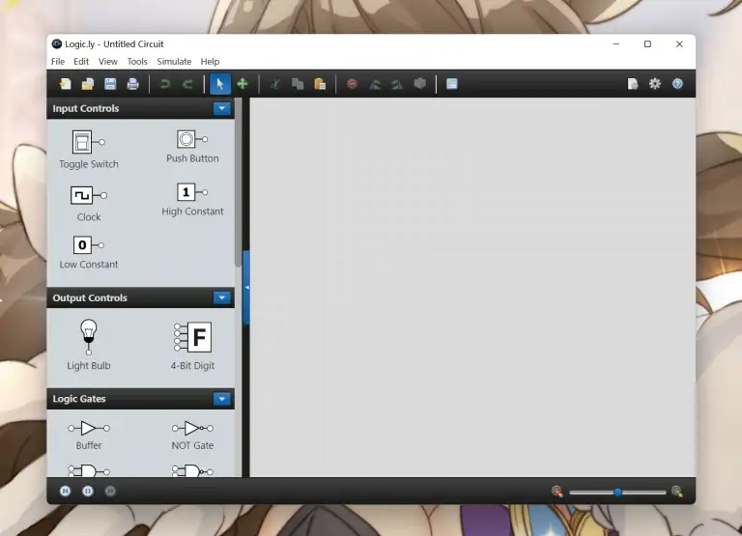The width and height of the screenshot is (742, 536).
Task: Open the Simulate menu
Action: tap(174, 62)
